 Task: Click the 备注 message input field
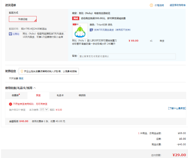(127, 56)
